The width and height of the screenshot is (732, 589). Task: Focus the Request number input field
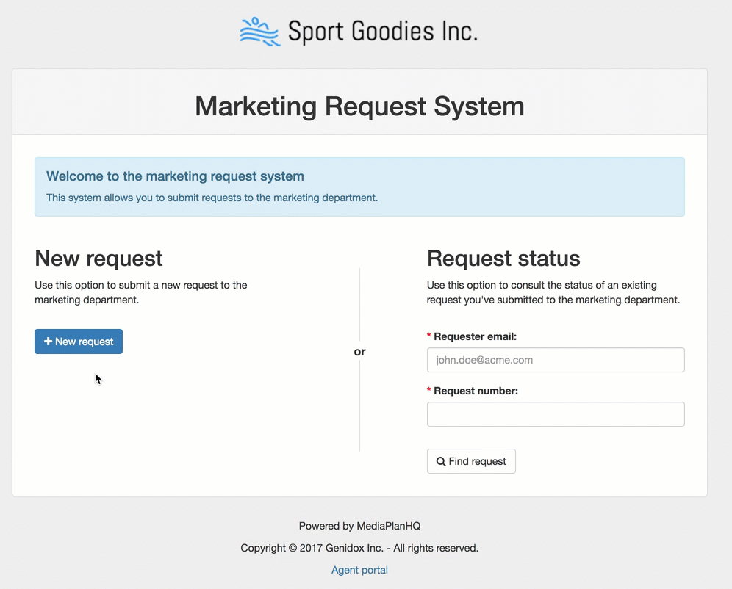[556, 414]
